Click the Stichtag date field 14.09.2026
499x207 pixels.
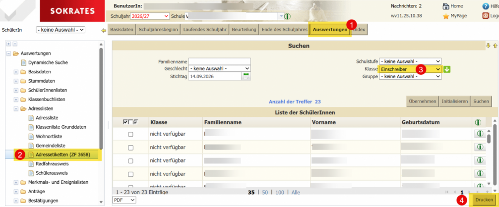[215, 76]
